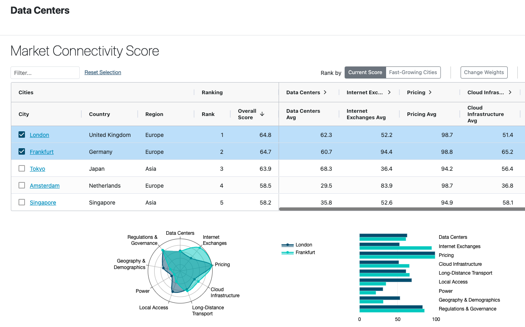This screenshot has width=525, height=327.
Task: Sort by Data Centers Avg column
Action: [x=303, y=114]
